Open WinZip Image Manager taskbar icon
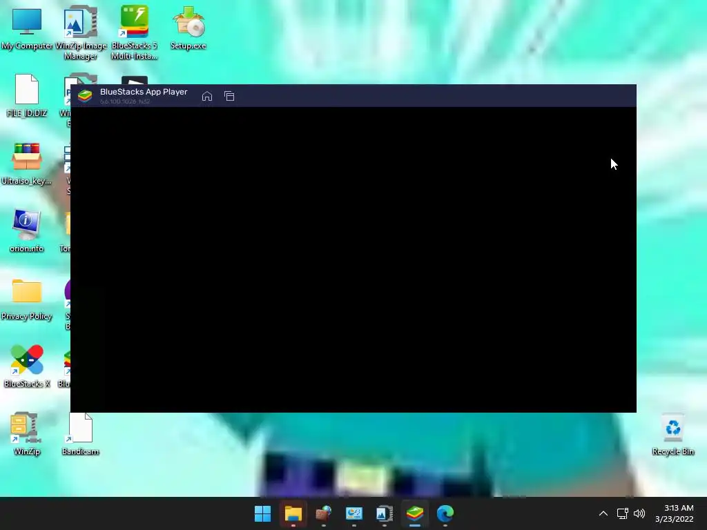This screenshot has width=707, height=530. pyautogui.click(x=384, y=513)
